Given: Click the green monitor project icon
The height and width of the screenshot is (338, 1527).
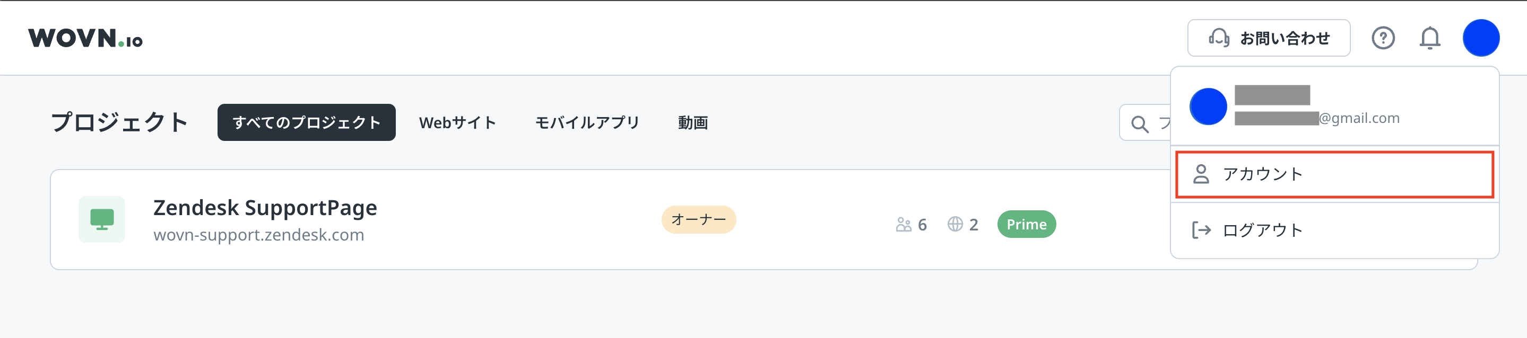Looking at the screenshot, I should pyautogui.click(x=102, y=219).
